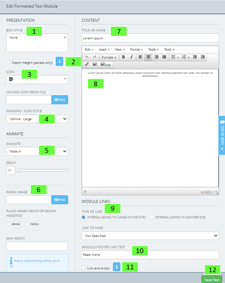Toggle bold formatting
The image size is (225, 283).
(124, 57)
